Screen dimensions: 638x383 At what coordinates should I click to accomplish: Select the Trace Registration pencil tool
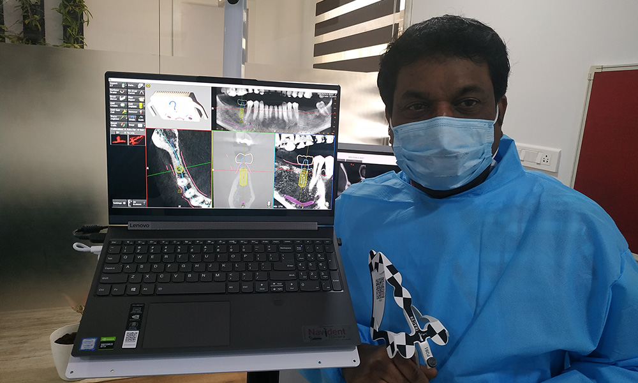(x=117, y=118)
